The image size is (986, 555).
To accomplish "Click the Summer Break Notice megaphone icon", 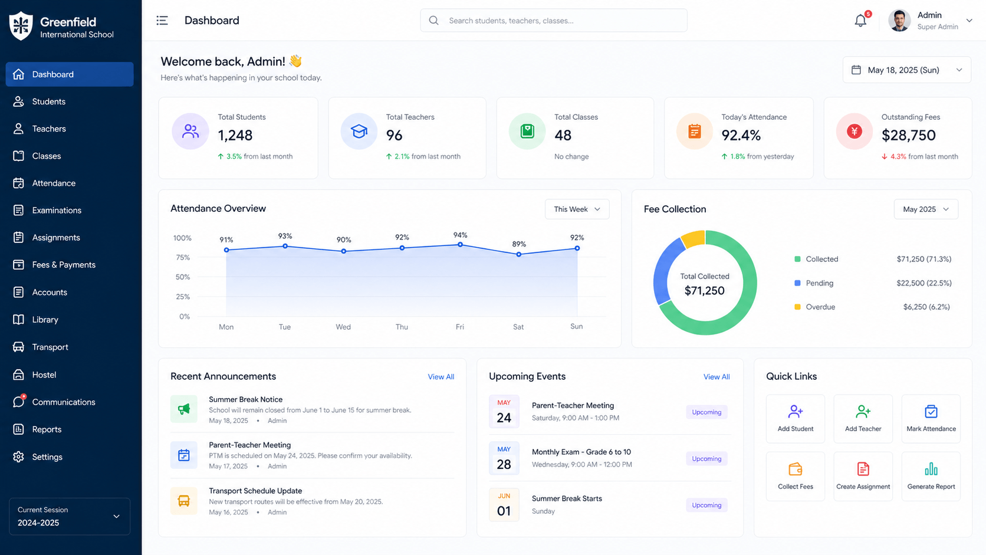I will [184, 409].
